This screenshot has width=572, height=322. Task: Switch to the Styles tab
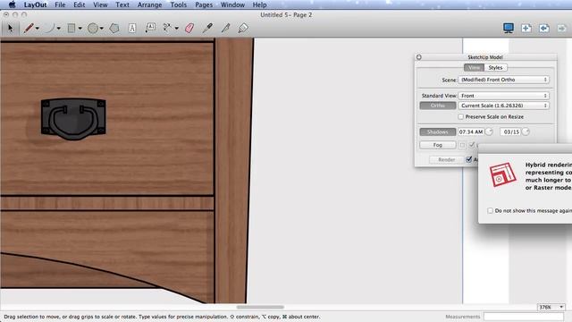[x=495, y=68]
